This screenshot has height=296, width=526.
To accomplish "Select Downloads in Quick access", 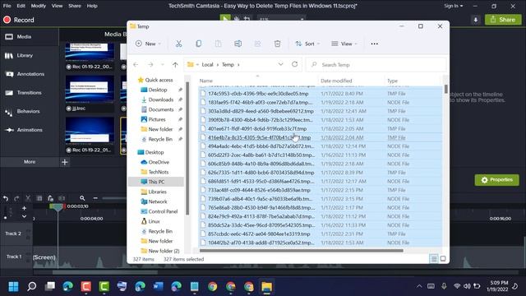I will tap(161, 99).
